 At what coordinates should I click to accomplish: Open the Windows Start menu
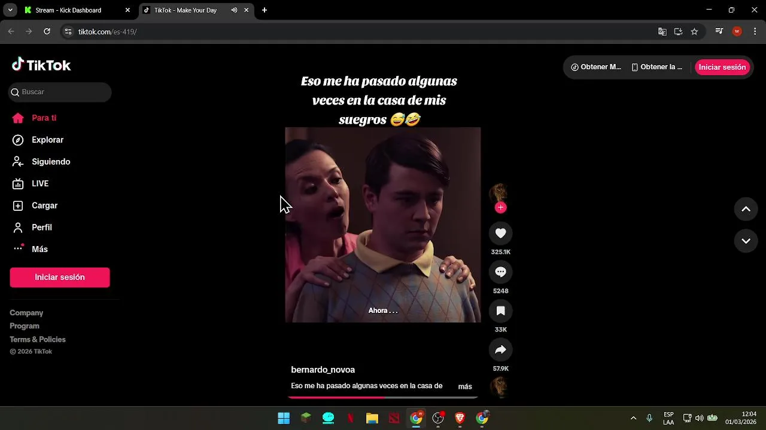[x=284, y=418]
